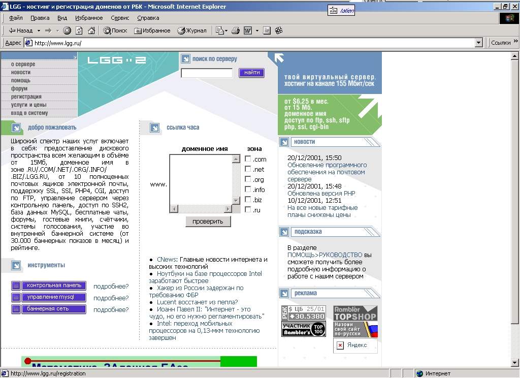Click the flower icon at the toolbar's end

tap(279, 31)
